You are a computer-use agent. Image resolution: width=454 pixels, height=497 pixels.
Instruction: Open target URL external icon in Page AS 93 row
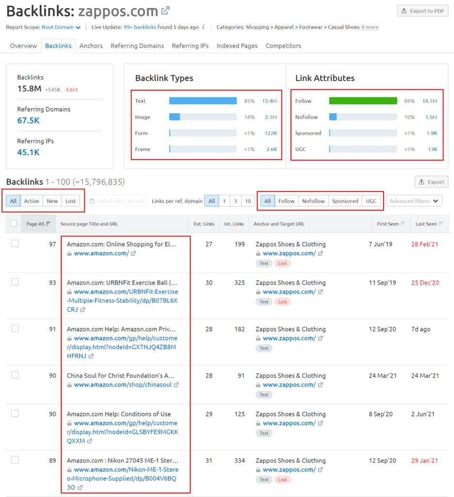click(320, 292)
